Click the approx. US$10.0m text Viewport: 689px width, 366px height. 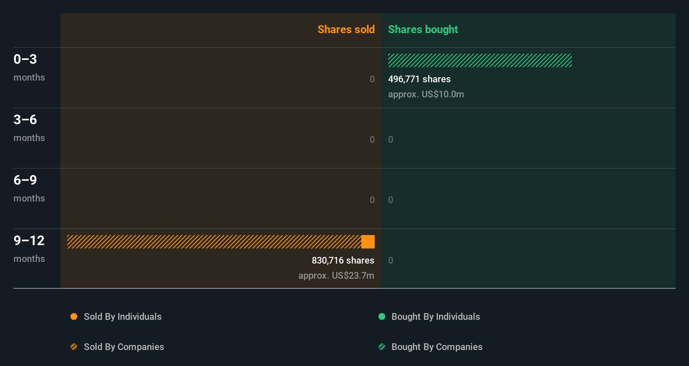coord(426,94)
